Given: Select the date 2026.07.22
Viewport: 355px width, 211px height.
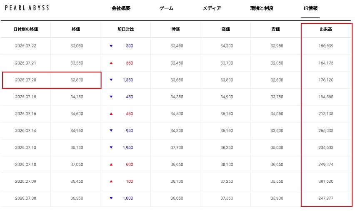Looking at the screenshot, I should pos(25,46).
